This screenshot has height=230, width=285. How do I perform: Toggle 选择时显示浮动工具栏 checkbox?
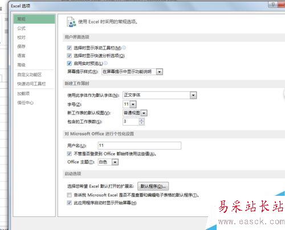point(69,48)
